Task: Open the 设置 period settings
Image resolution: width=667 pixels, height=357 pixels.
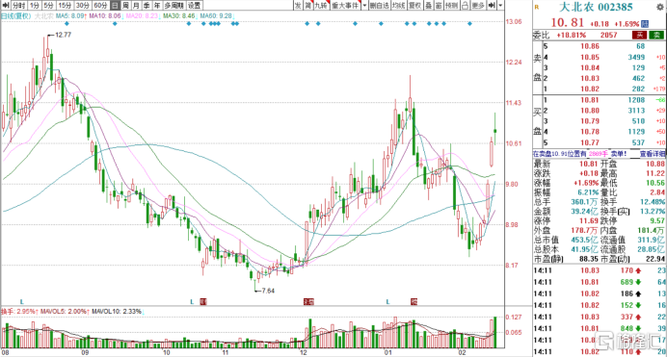Action: (x=194, y=5)
